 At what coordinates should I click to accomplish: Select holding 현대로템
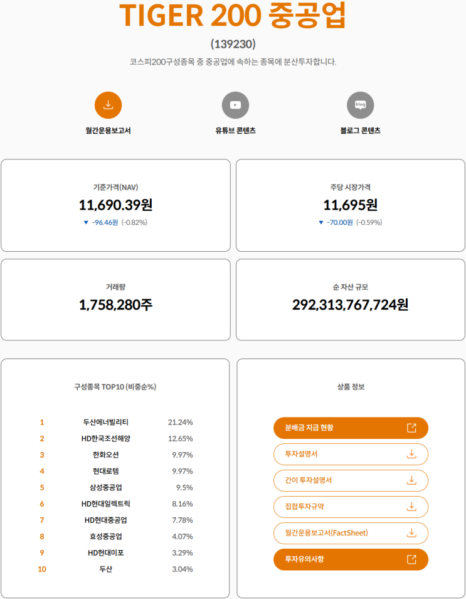point(106,472)
